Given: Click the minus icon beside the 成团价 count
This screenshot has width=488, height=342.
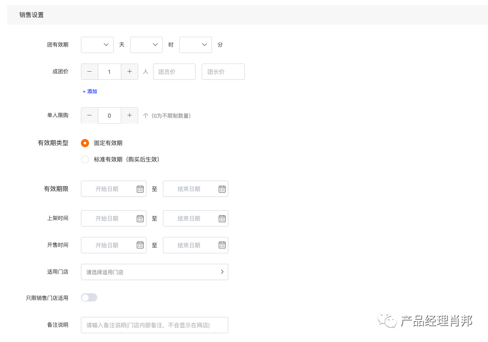Looking at the screenshot, I should [89, 72].
